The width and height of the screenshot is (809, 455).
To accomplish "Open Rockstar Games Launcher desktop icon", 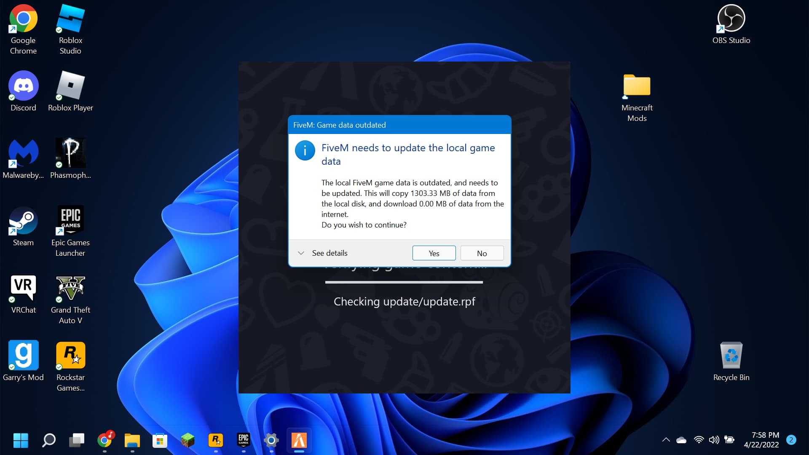I will point(70,356).
